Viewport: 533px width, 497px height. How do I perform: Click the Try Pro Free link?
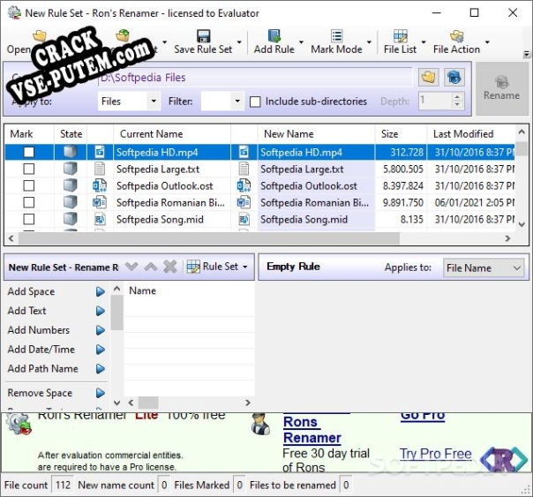click(435, 454)
